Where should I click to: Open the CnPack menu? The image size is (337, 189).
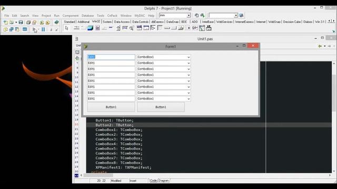click(x=112, y=16)
